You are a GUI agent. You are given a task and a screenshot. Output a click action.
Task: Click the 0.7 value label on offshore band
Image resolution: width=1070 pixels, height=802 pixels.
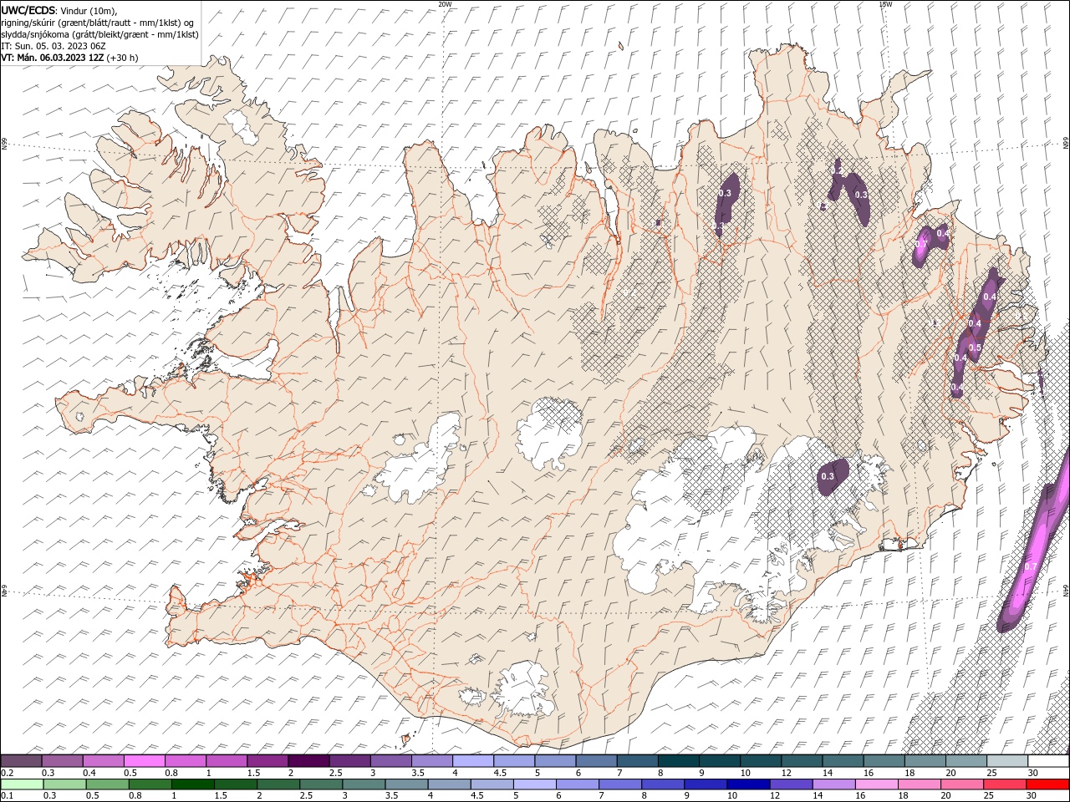point(1031,567)
